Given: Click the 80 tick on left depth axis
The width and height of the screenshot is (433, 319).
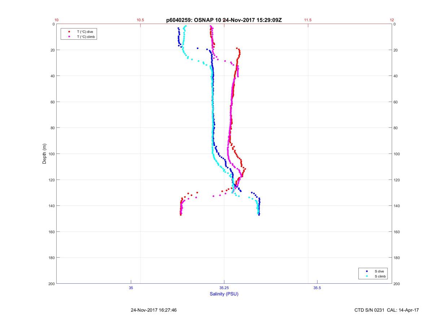Looking at the screenshot, I should coord(52,128).
